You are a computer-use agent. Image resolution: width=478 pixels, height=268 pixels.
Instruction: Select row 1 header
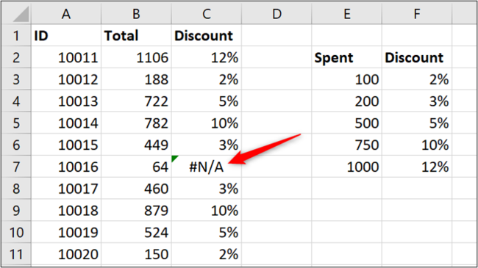(16, 35)
